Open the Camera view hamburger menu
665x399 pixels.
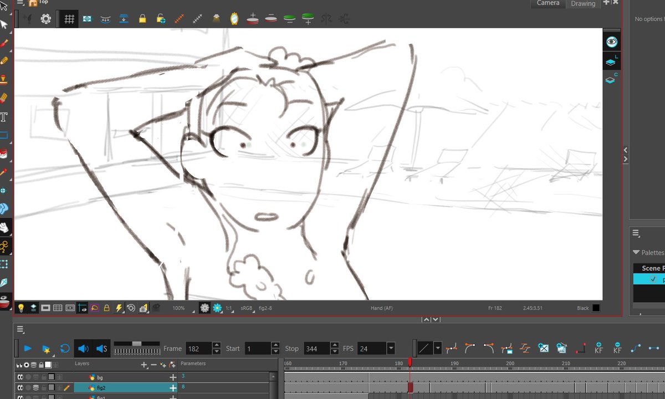pos(20,3)
